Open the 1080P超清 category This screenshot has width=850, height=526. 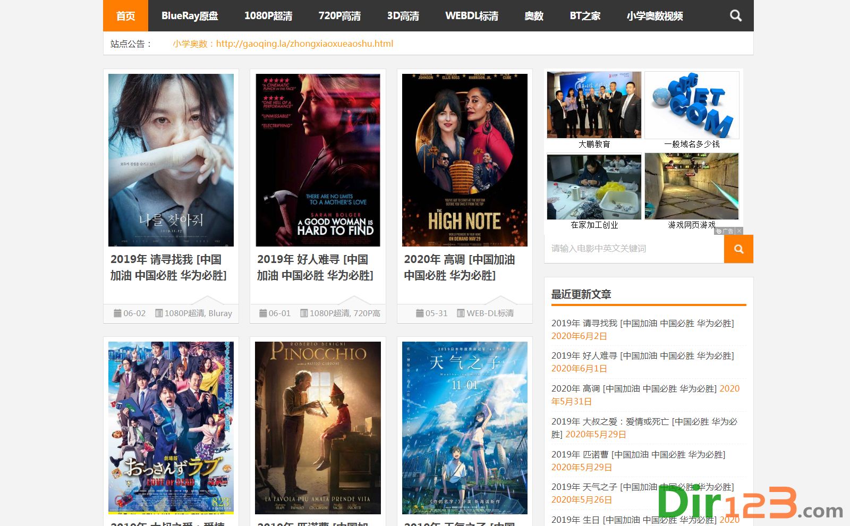(x=268, y=15)
